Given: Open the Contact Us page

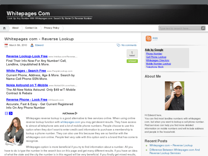Looking at the screenshot, I should tap(31, 28).
